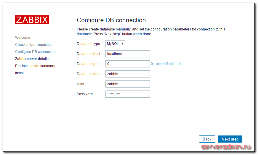The height and width of the screenshot is (155, 258).
Task: Focus the Database host field
Action: [x=127, y=54]
